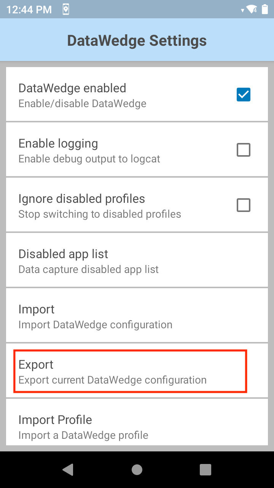This screenshot has height=488, width=274.
Task: Tap the DataWedge enabled row label
Action: 72,88
